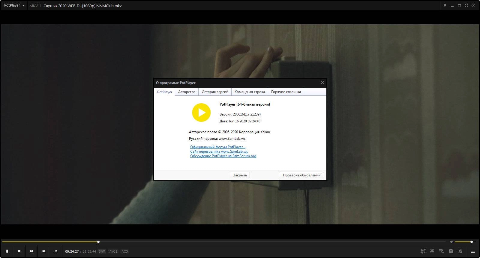Skip to next track button
This screenshot has height=258, width=480.
point(44,251)
